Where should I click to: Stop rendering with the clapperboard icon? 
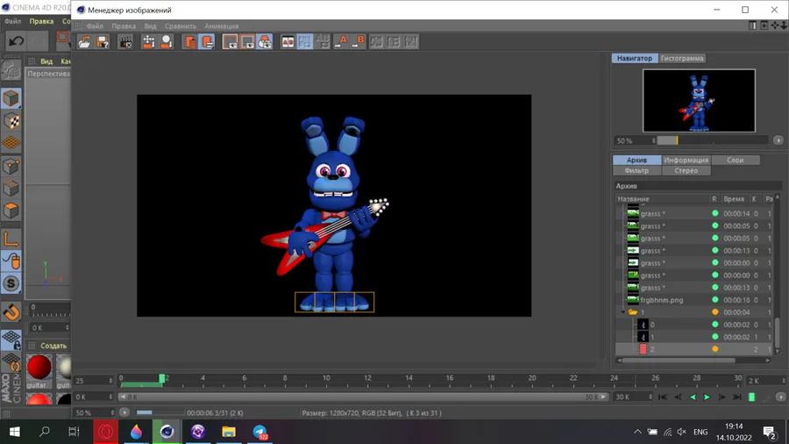coord(125,42)
